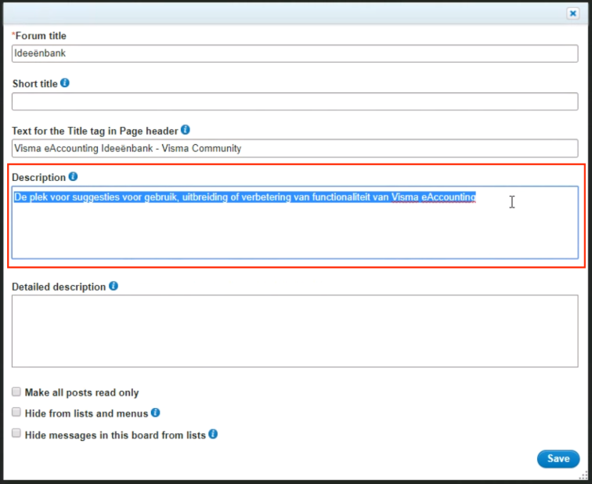Open the Title tag info tooltip icon

pos(186,130)
